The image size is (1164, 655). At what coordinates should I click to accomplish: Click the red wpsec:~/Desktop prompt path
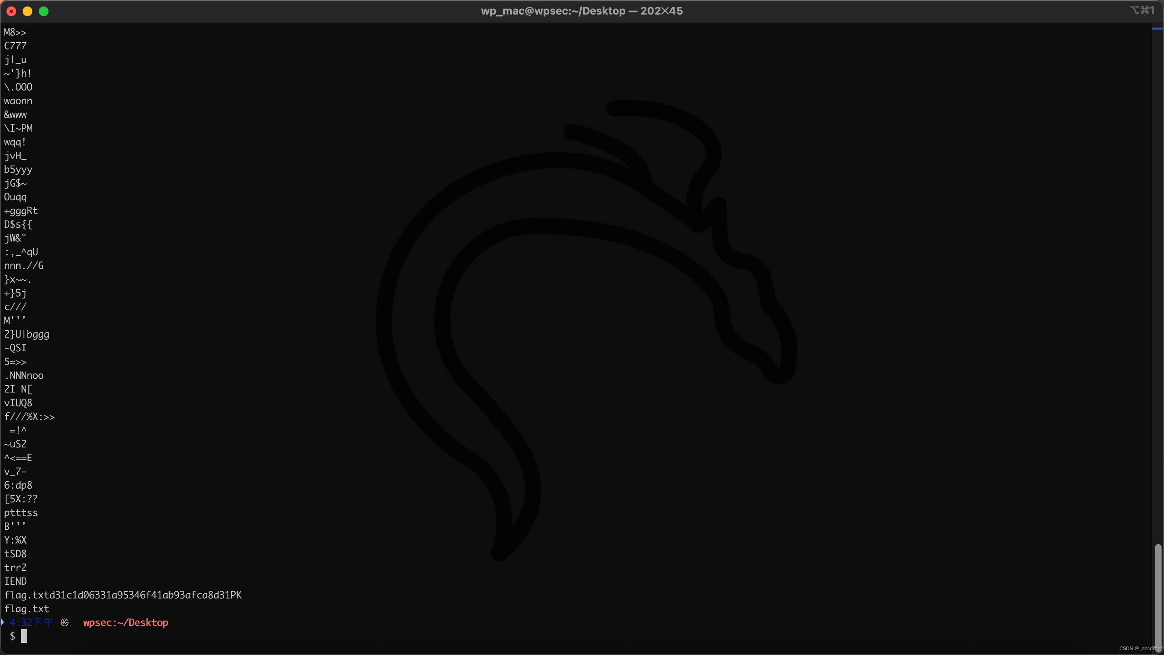[x=125, y=623]
